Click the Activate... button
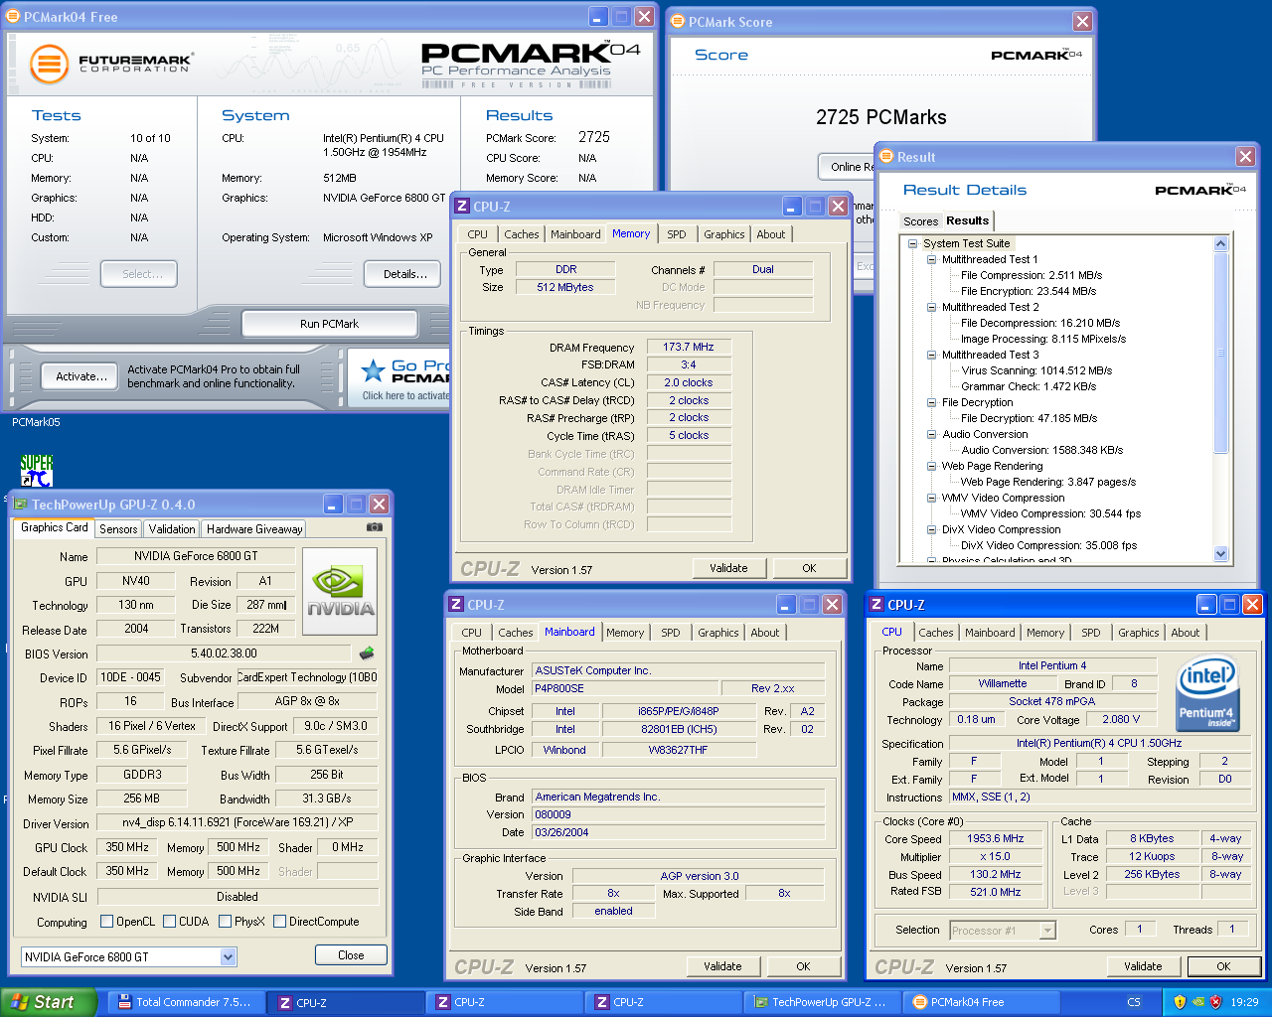The image size is (1272, 1017). 81,376
